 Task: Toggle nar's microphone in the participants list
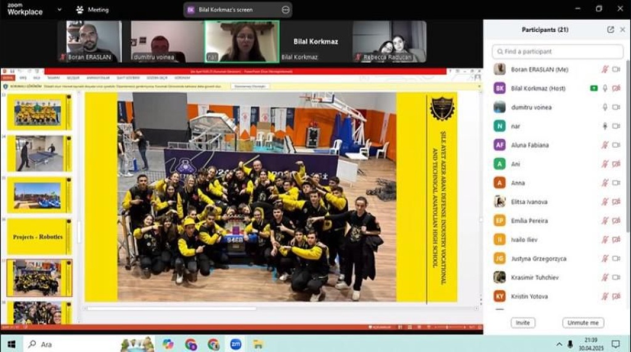[x=605, y=126]
